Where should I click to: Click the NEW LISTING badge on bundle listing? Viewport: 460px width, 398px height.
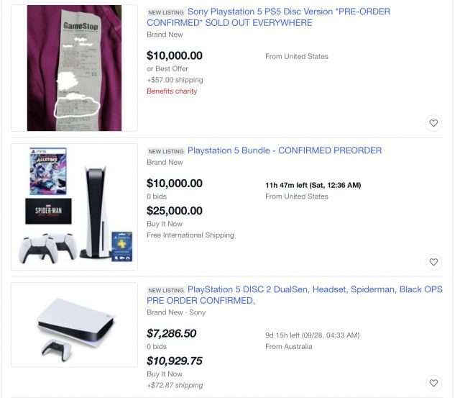point(166,152)
